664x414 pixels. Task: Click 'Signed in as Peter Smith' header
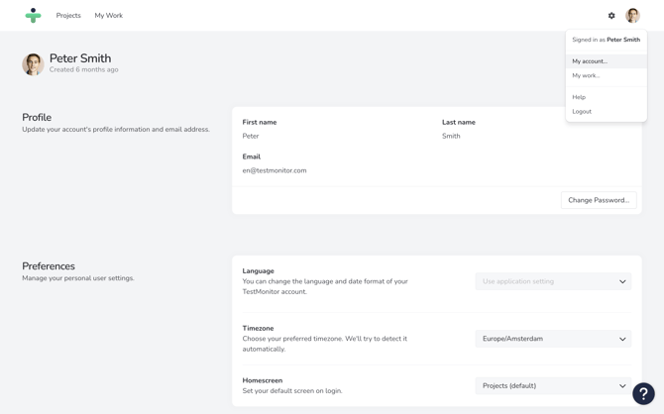(x=606, y=40)
